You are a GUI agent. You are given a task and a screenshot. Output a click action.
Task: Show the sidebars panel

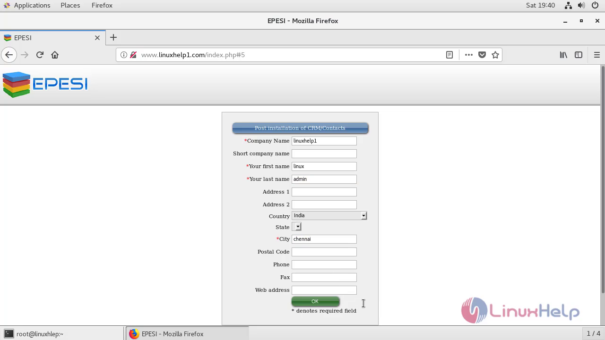pos(579,55)
